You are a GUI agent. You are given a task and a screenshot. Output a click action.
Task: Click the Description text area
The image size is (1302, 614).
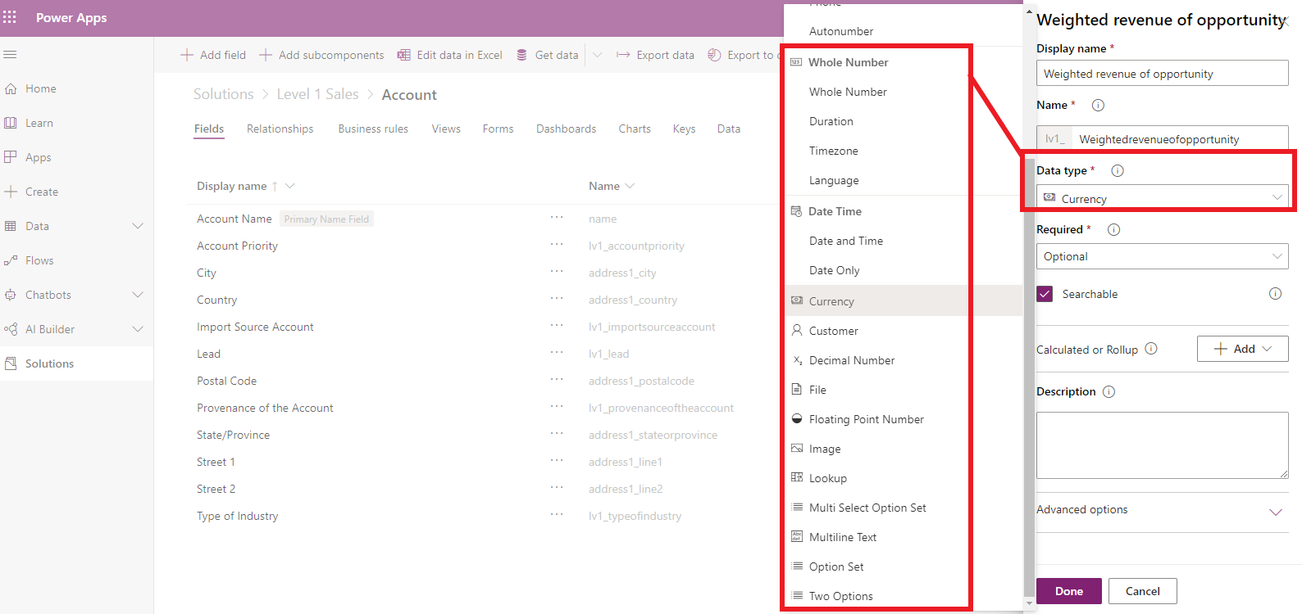point(1163,445)
